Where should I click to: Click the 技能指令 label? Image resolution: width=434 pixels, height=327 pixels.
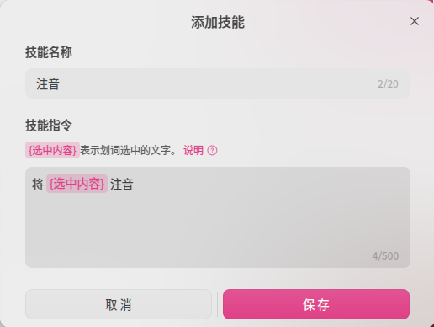click(49, 125)
